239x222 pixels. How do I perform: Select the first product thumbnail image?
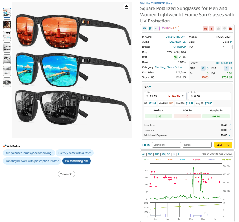pos(7,12)
